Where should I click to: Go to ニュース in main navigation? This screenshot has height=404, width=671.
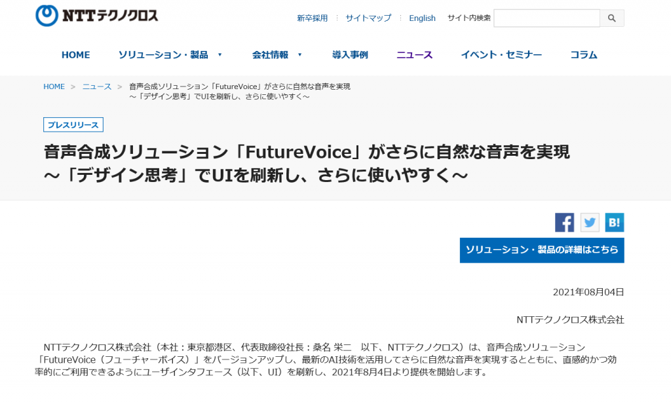[414, 55]
